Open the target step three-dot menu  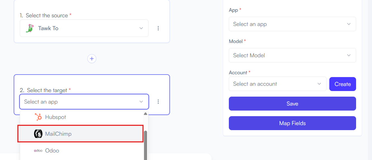[x=158, y=102]
